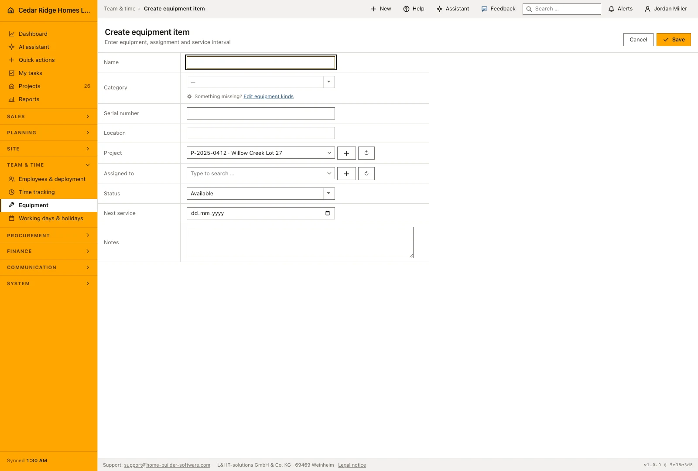Open the Legal notice link
Image resolution: width=698 pixels, height=471 pixels.
tap(352, 465)
